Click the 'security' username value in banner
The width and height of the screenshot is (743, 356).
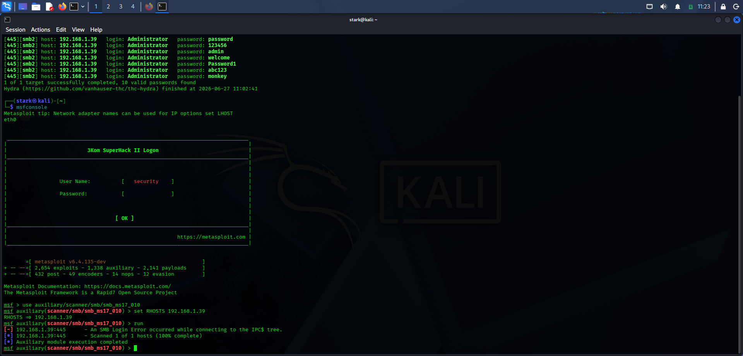pyautogui.click(x=146, y=181)
